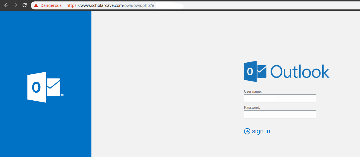Click the scholarcave.com URL in address bar
This screenshot has width=360, height=157.
pyautogui.click(x=111, y=5)
